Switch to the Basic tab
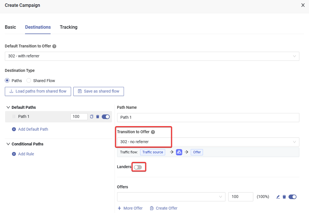309x213 pixels. [11, 27]
